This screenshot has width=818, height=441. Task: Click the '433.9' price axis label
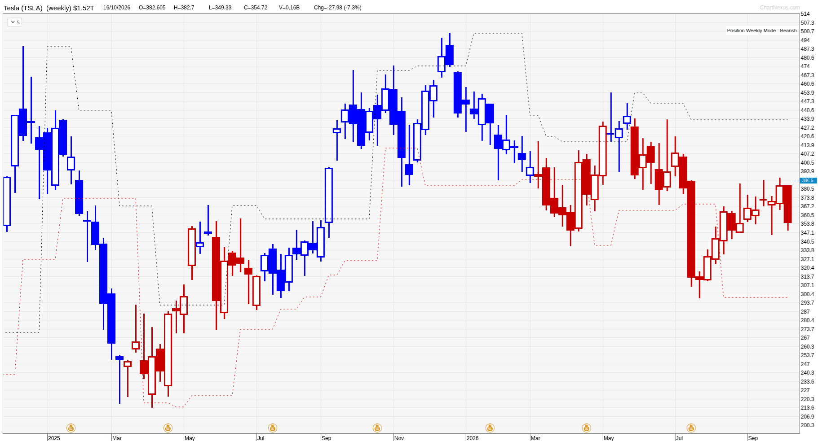click(x=807, y=119)
